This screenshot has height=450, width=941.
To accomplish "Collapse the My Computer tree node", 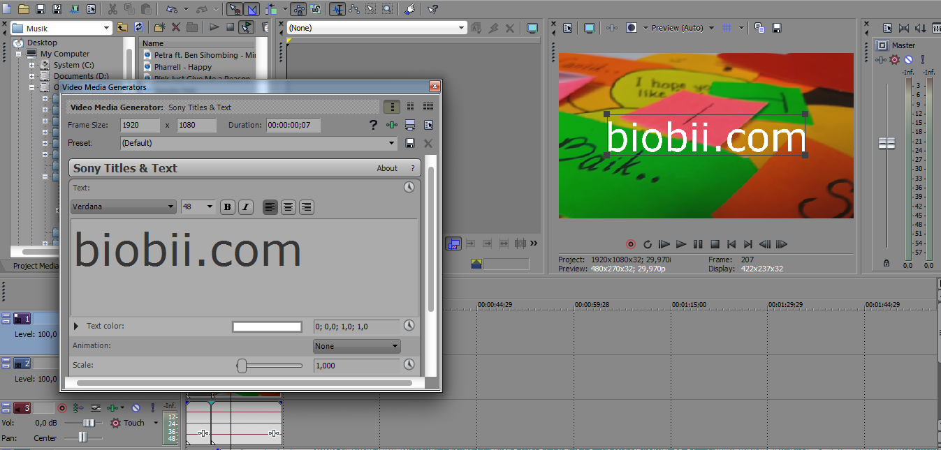I will click(20, 54).
